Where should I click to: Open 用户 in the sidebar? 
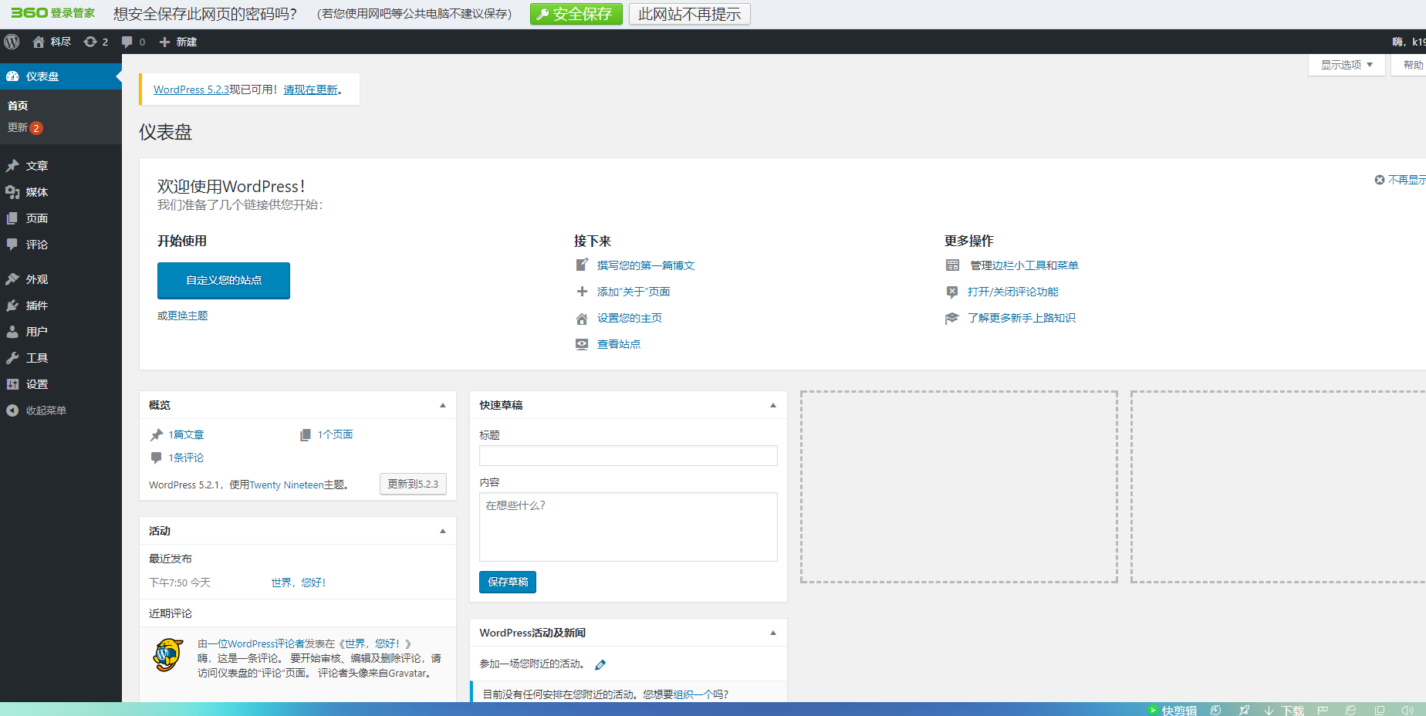coord(61,332)
